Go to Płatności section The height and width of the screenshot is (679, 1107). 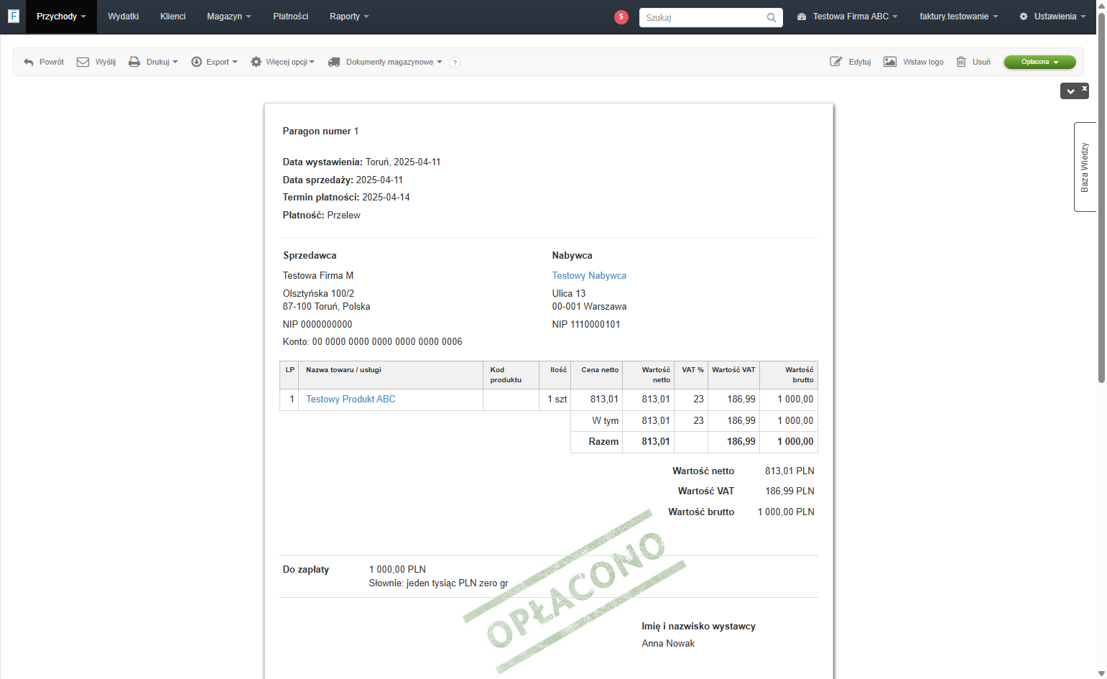point(291,17)
